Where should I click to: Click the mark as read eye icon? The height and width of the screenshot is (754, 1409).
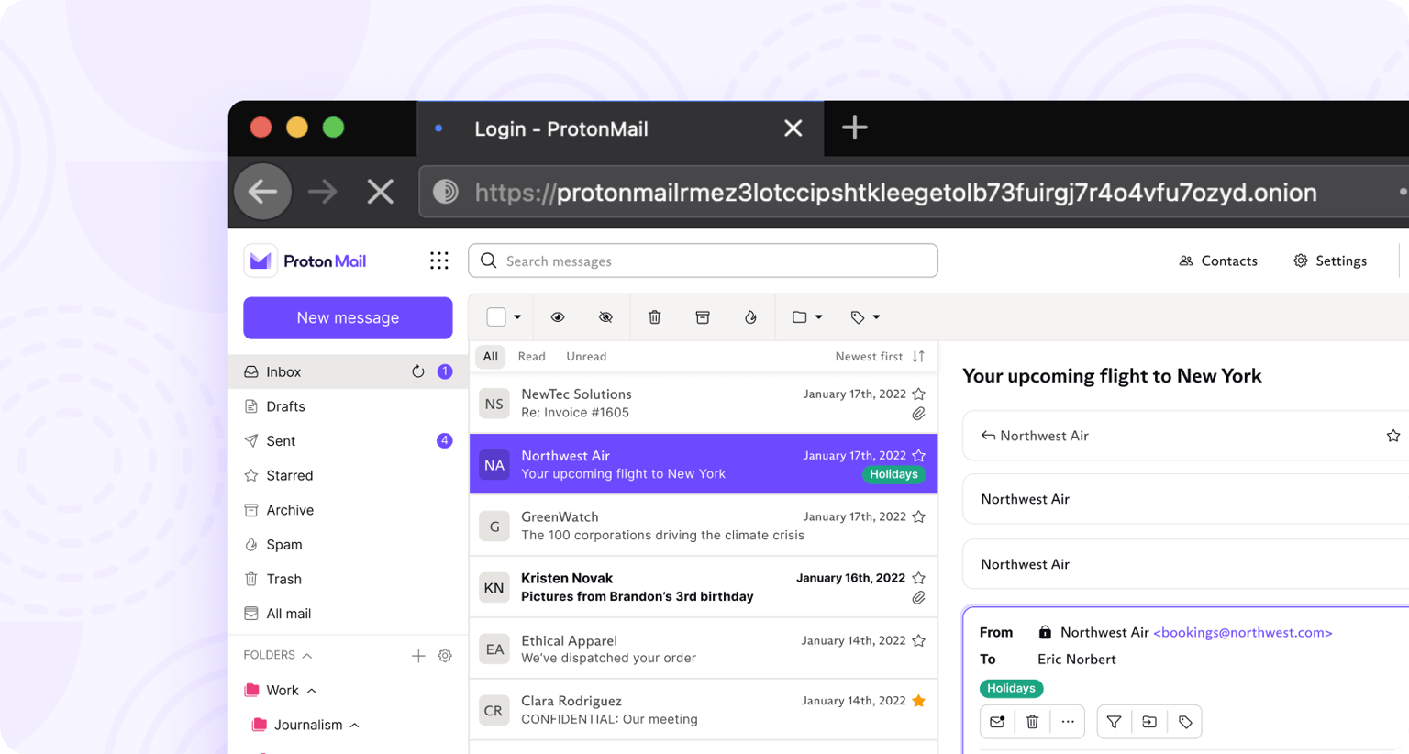[x=557, y=317]
